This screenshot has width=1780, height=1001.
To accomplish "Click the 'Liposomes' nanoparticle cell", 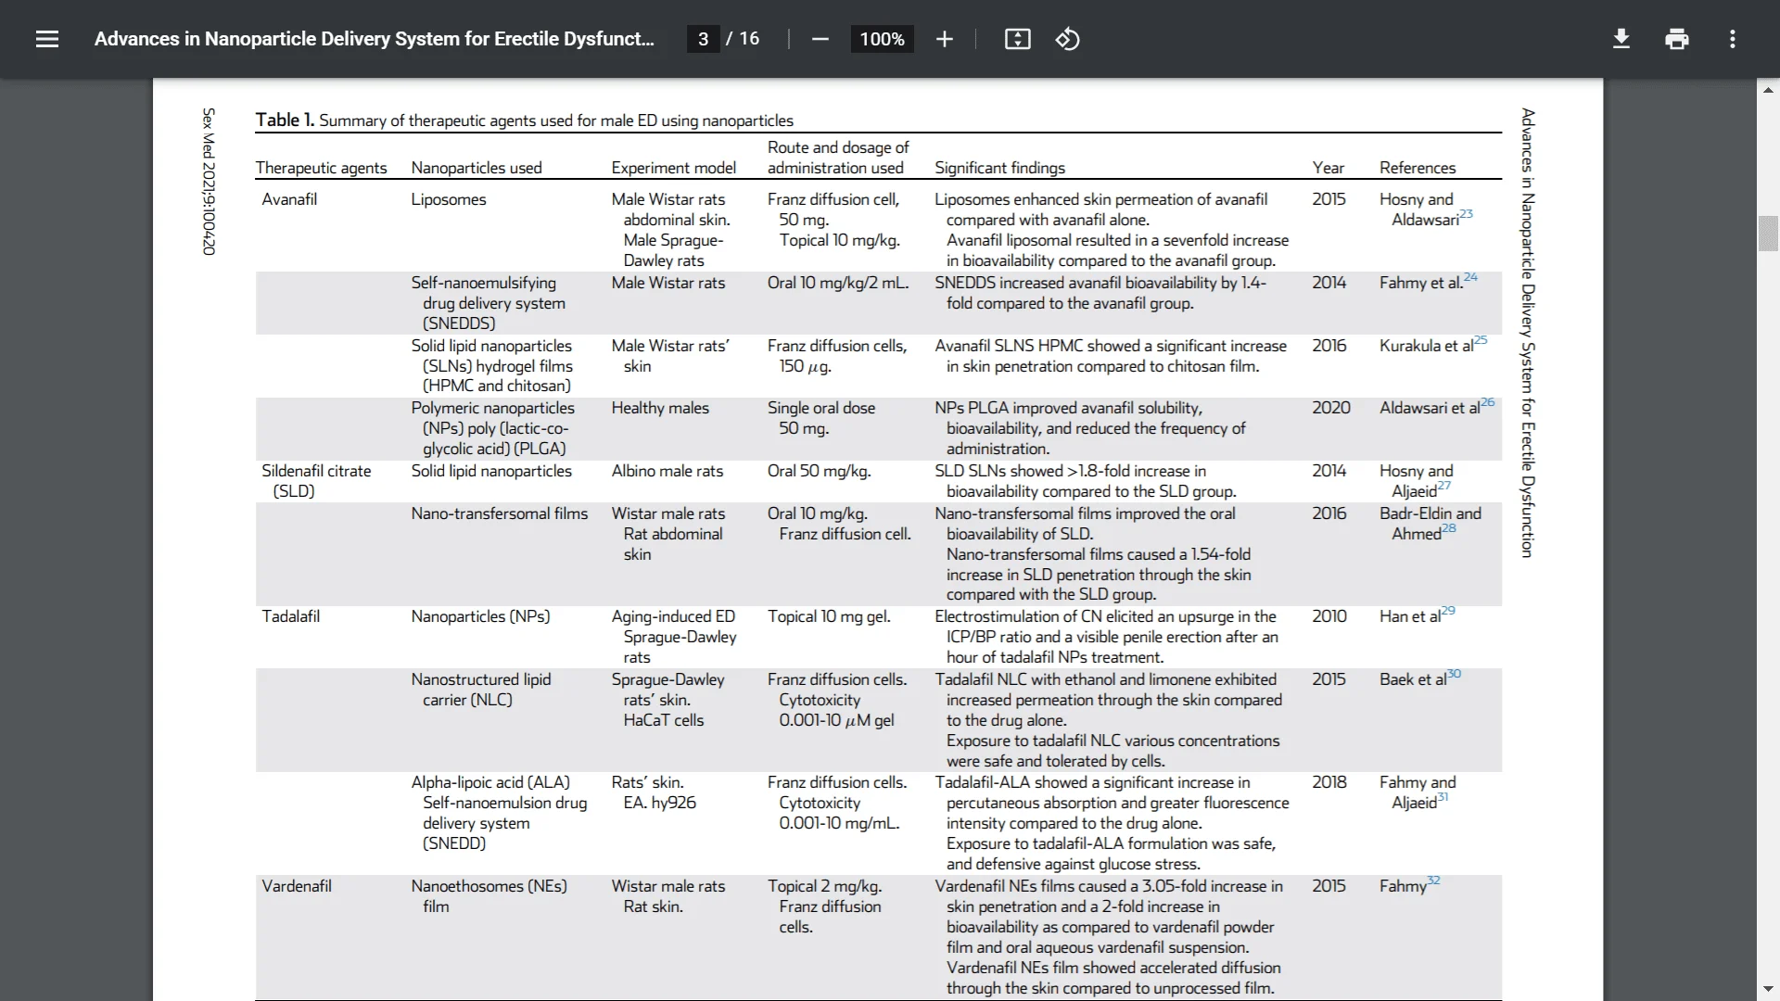I will [x=449, y=199].
